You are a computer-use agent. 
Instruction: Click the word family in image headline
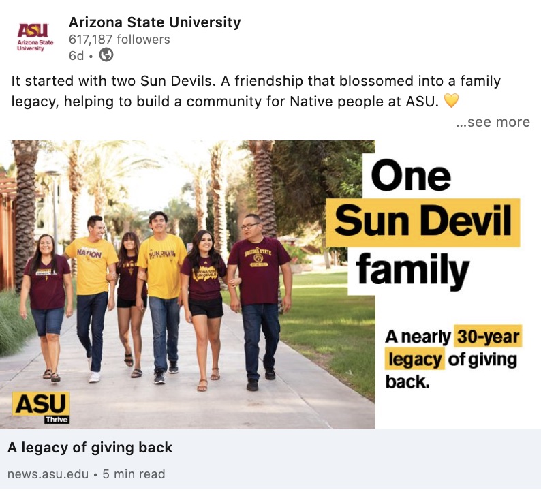[x=412, y=271]
